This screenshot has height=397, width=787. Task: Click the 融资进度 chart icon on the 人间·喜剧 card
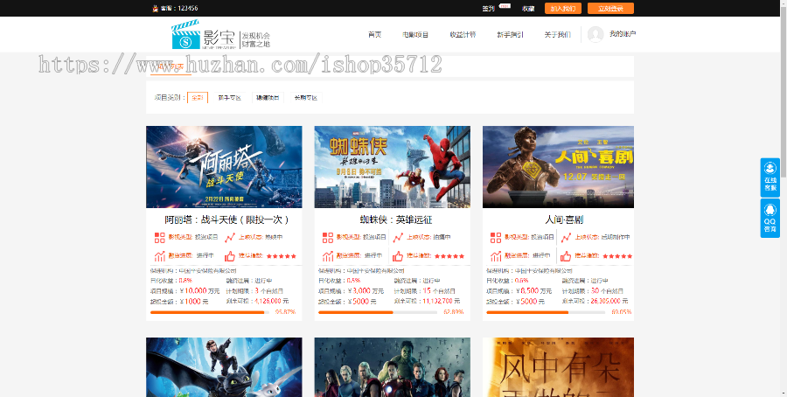pos(496,256)
